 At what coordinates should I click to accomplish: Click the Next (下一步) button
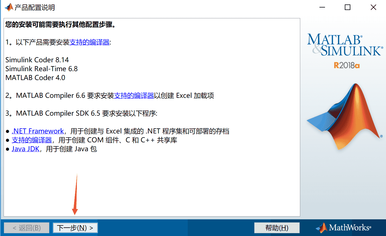tap(75, 228)
